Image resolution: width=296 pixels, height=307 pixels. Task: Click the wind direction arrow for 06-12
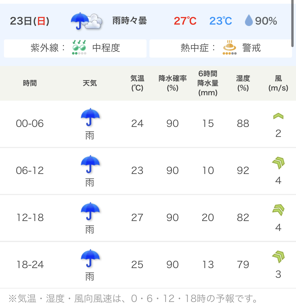click(x=278, y=163)
